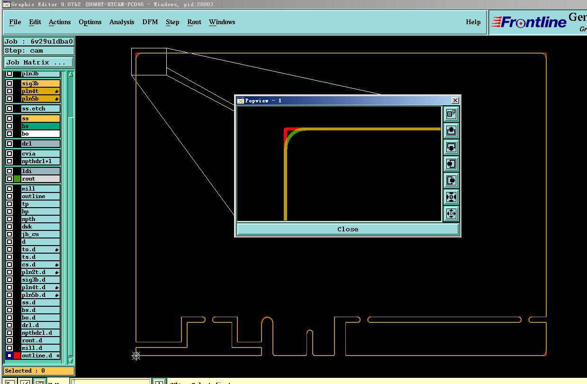Image resolution: width=587 pixels, height=384 pixels.
Task: Click the hand icon on pln4t row
Action: pyautogui.click(x=57, y=91)
